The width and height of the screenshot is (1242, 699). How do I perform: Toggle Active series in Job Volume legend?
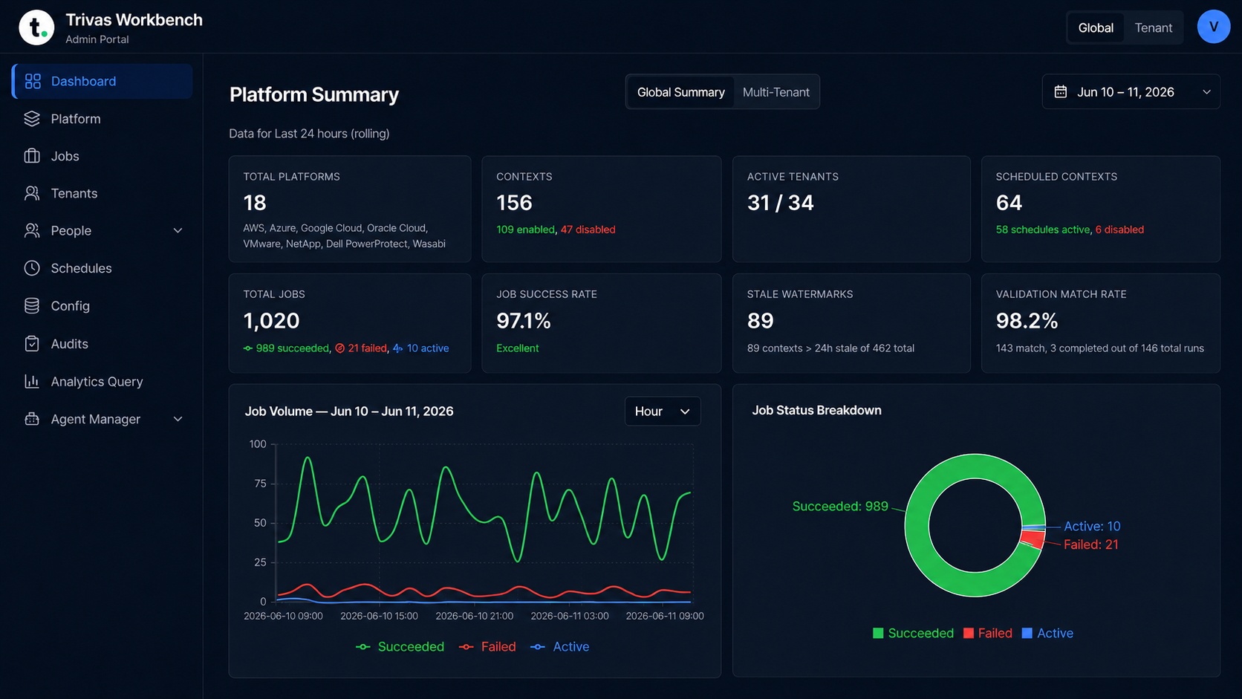(x=559, y=647)
